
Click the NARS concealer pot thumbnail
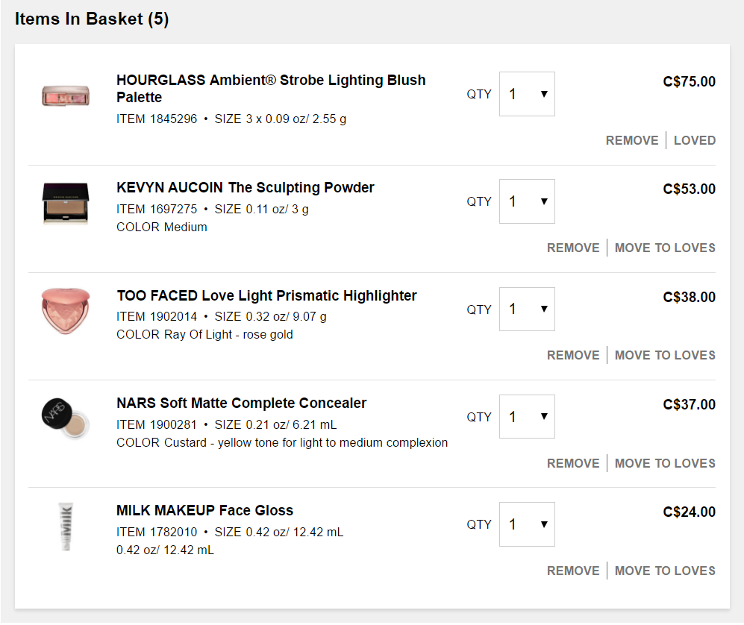coord(66,418)
